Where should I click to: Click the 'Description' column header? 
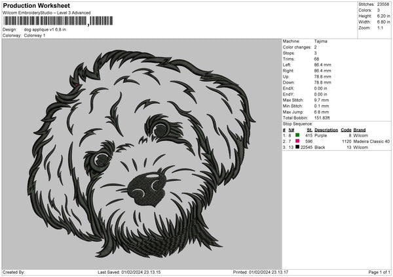(x=326, y=130)
